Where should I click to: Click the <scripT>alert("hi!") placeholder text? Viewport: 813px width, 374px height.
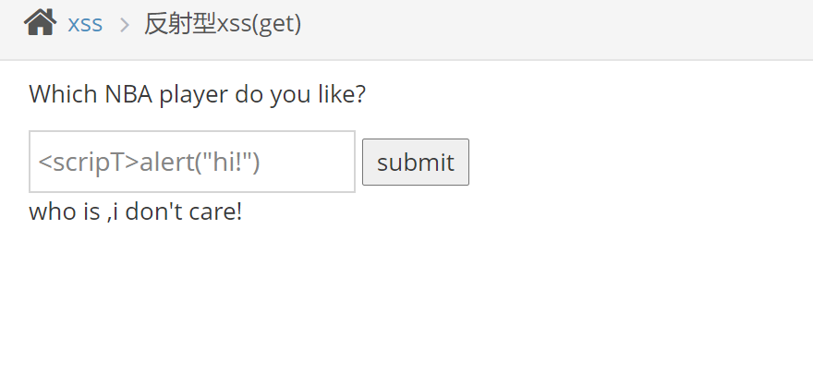(x=150, y=162)
